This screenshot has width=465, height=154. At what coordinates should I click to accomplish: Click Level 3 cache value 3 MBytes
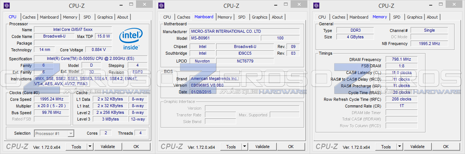click(x=110, y=119)
